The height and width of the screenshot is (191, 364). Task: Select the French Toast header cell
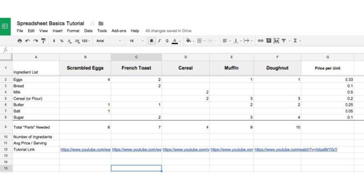click(x=136, y=68)
